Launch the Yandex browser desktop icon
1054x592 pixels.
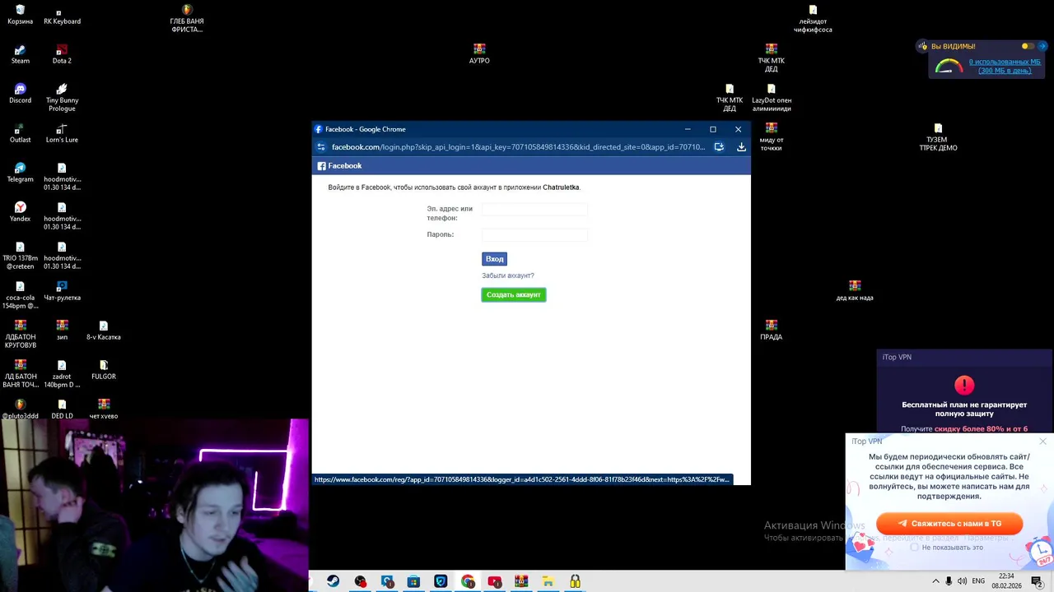click(20, 212)
